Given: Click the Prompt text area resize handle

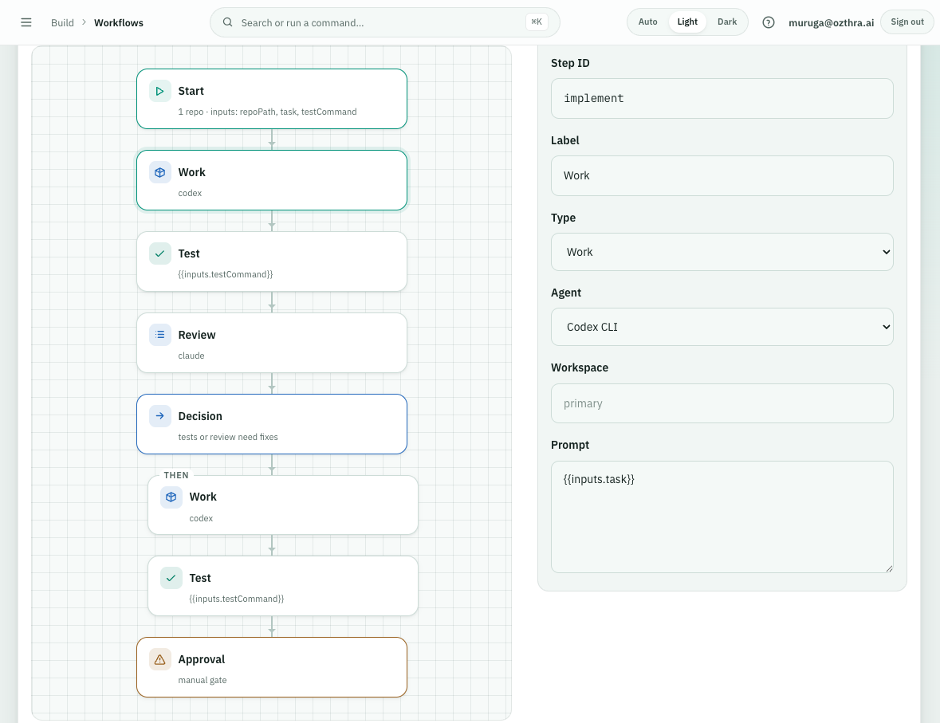Looking at the screenshot, I should coord(888,568).
